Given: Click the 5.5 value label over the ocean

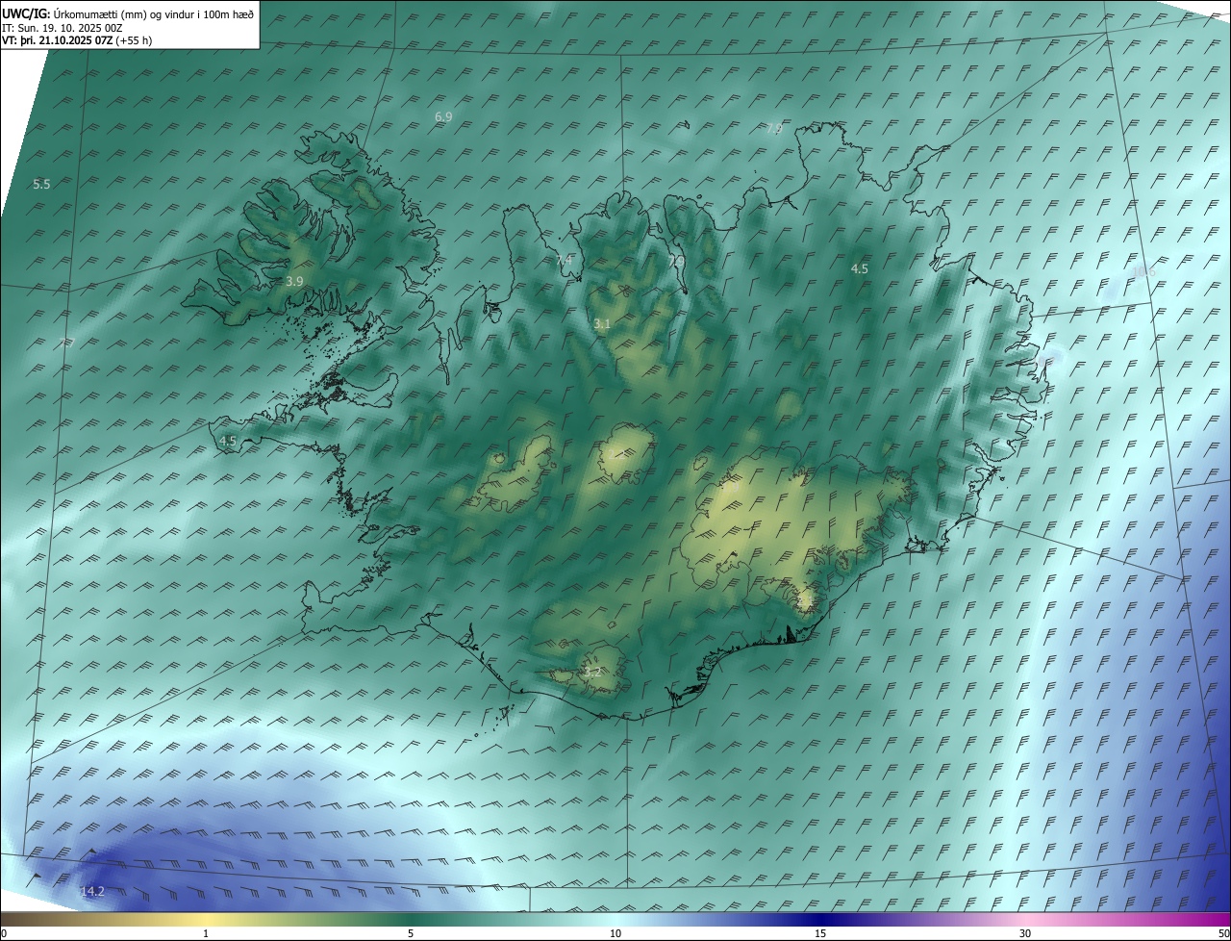Looking at the screenshot, I should tap(41, 184).
